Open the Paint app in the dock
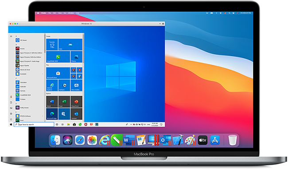Image resolution: width=288 pixels, height=170 pixels. click(x=190, y=140)
